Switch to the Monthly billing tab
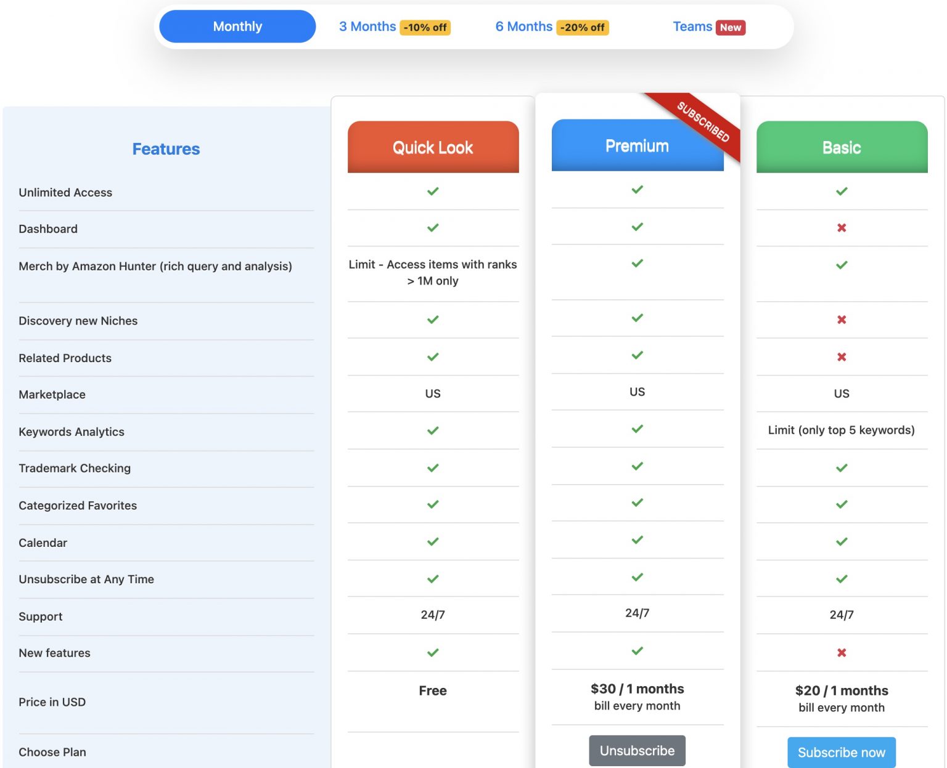Screen dimensions: 947x768 pyautogui.click(x=237, y=26)
